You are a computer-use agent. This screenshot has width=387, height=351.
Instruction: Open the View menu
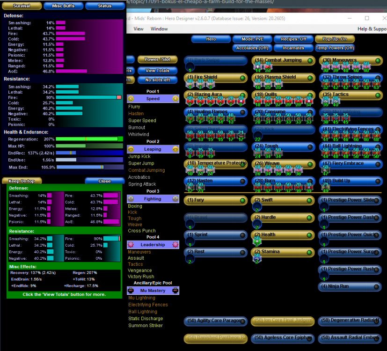[139, 28]
